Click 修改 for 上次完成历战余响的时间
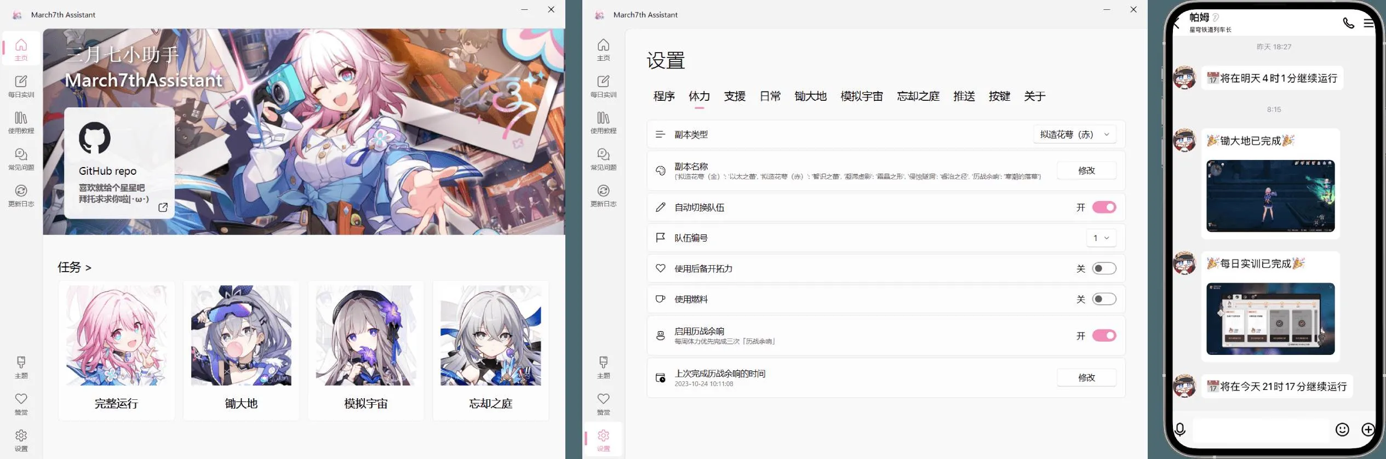1386x459 pixels. pyautogui.click(x=1086, y=377)
